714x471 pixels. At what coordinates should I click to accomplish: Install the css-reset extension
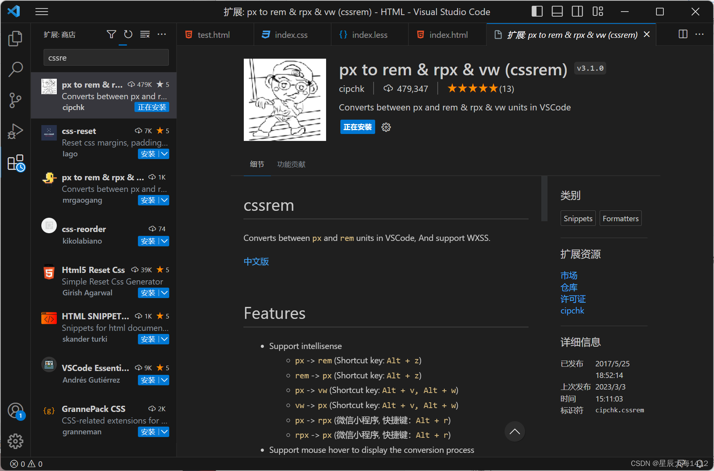tap(148, 154)
